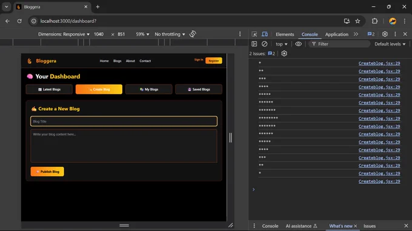Open the No throttling dropdown
Screen dimensions: 412x231
tap(170, 34)
